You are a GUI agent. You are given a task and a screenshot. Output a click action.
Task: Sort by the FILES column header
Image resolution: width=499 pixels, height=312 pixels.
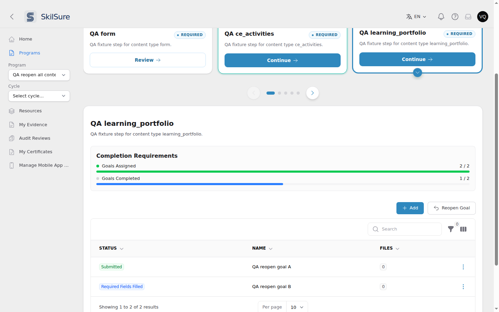pyautogui.click(x=389, y=248)
